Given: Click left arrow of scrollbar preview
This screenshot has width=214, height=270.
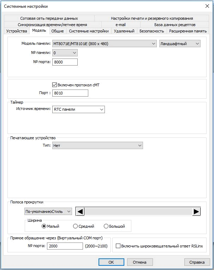Looking at the screenshot, I should (80, 211).
